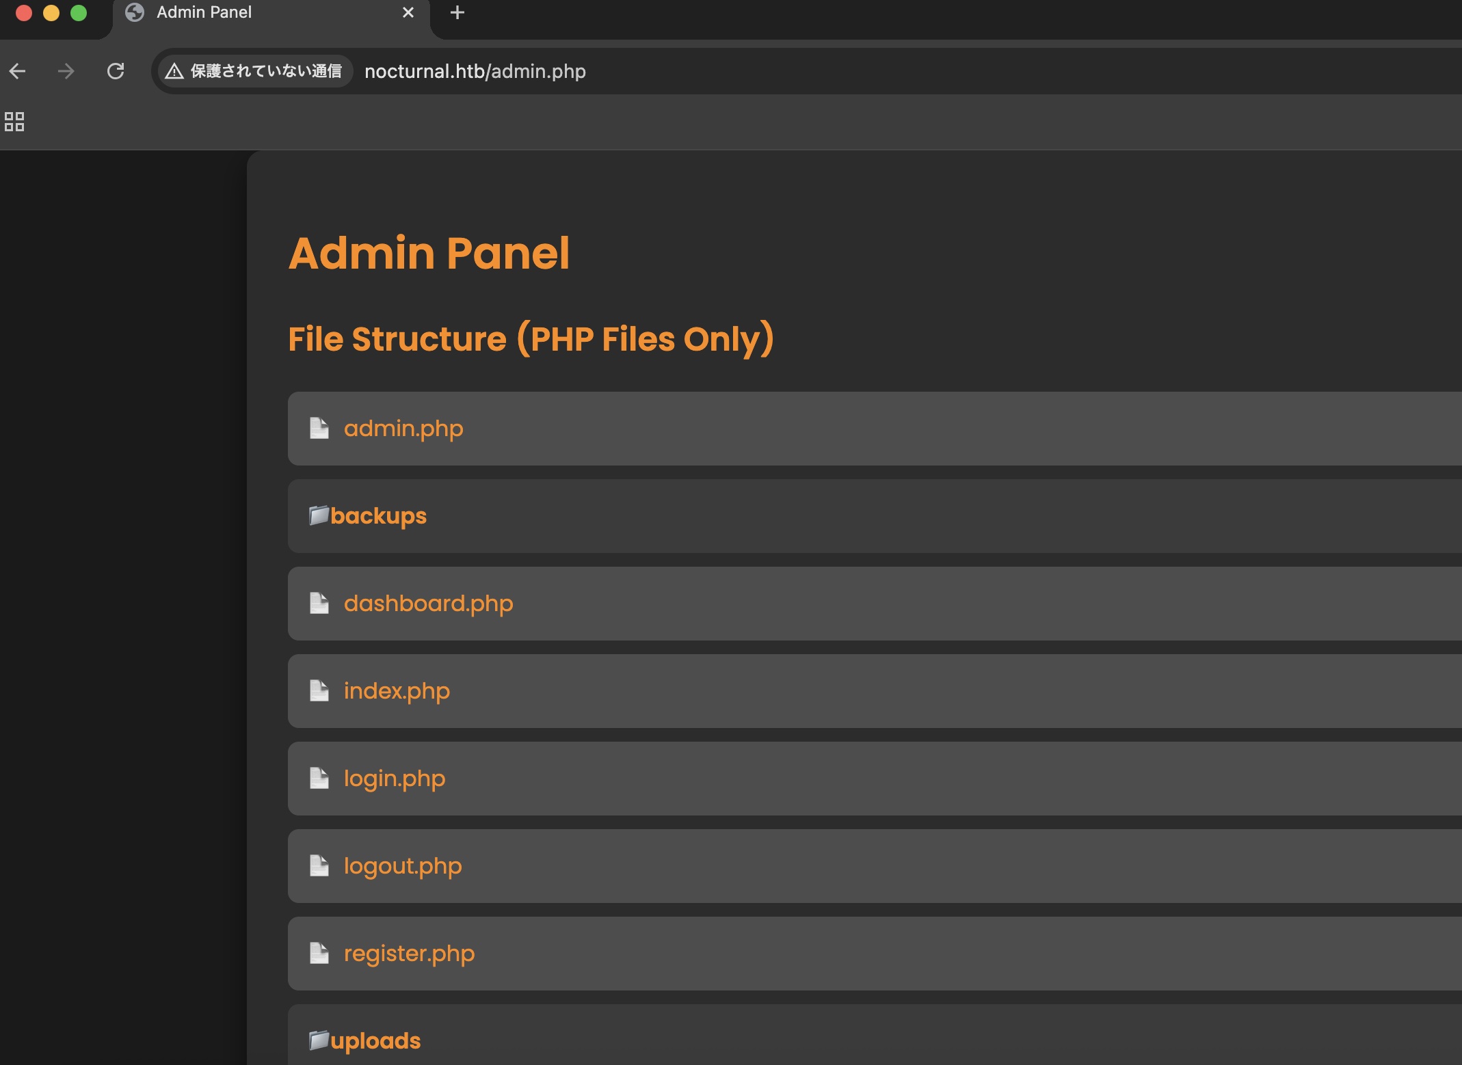This screenshot has width=1462, height=1065.
Task: Click file icon beside dashboard.php
Action: click(319, 604)
